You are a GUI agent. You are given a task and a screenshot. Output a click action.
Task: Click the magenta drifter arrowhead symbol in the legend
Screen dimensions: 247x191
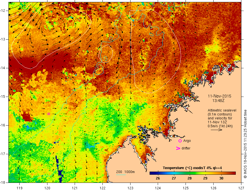(x=178, y=148)
